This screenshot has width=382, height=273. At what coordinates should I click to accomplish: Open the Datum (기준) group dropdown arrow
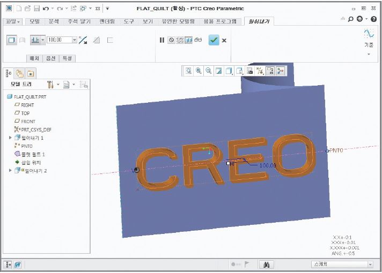369,54
